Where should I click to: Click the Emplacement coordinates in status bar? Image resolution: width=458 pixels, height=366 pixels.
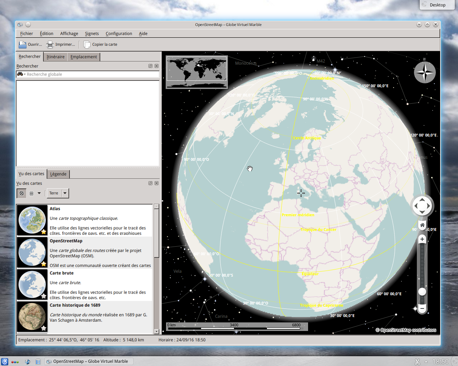pyautogui.click(x=59, y=340)
